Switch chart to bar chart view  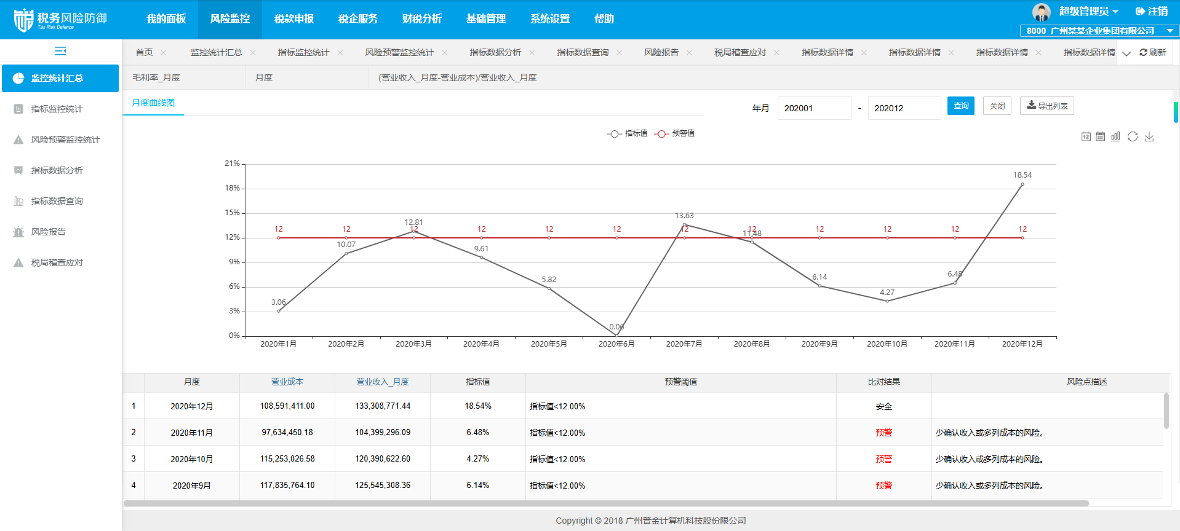(1116, 136)
